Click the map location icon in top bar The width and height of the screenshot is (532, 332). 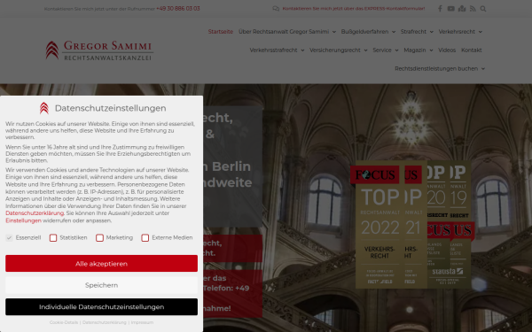(462, 9)
